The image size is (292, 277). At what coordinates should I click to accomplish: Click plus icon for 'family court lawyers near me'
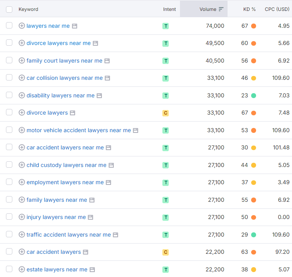(22, 60)
